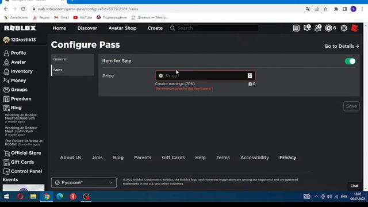The width and height of the screenshot is (368, 207).
Task: Select the General tab
Action: tap(72, 59)
